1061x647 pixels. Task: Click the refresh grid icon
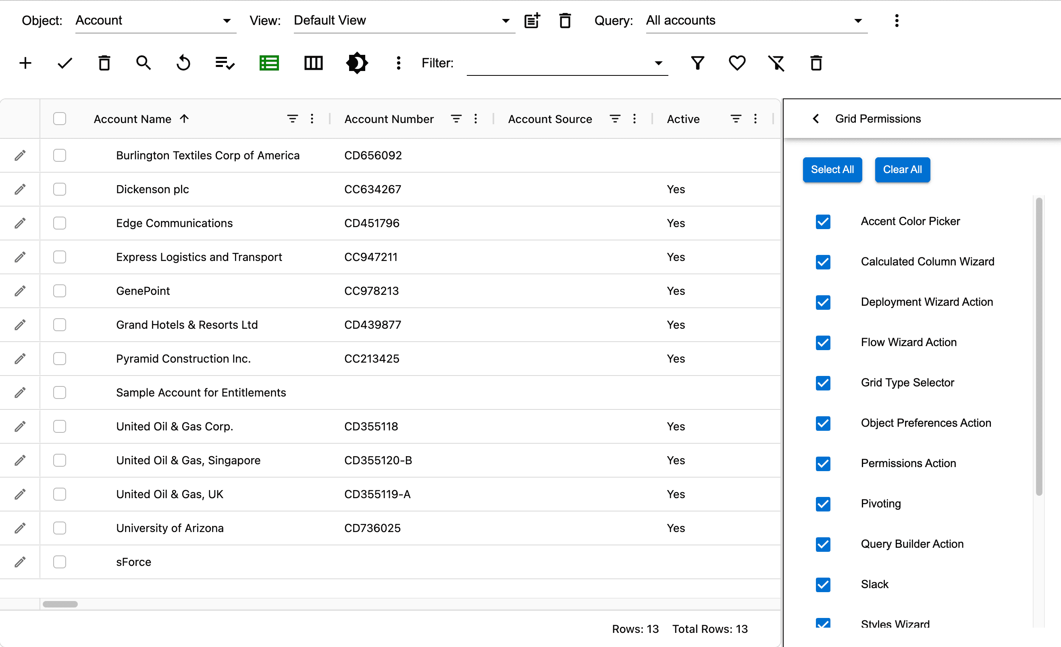click(183, 63)
